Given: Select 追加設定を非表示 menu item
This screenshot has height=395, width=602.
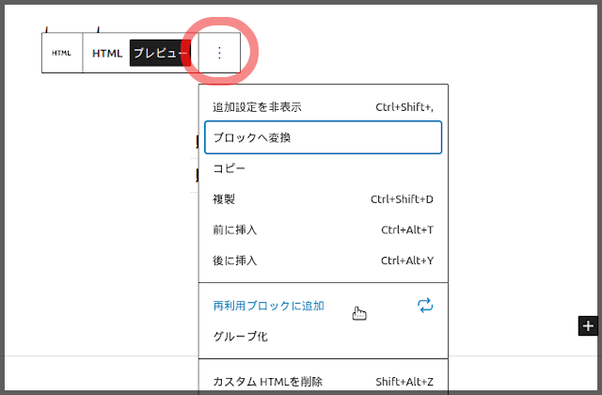Looking at the screenshot, I should [x=324, y=107].
